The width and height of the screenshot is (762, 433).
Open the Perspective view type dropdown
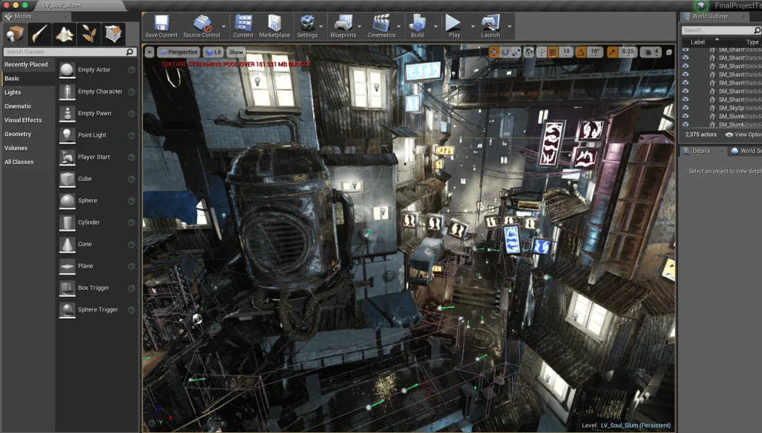coord(178,52)
